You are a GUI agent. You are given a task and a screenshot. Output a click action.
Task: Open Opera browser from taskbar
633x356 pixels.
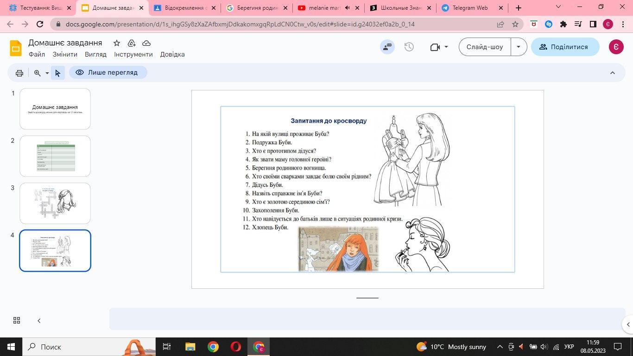click(236, 347)
